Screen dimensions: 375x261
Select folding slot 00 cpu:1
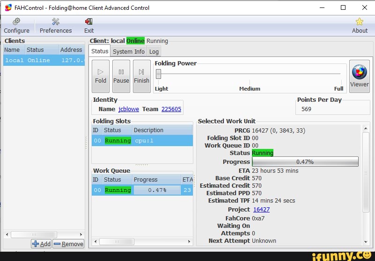(x=142, y=141)
